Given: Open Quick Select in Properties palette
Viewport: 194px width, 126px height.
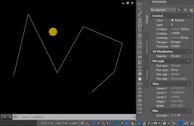Looking at the screenshot, I should (x=191, y=10).
